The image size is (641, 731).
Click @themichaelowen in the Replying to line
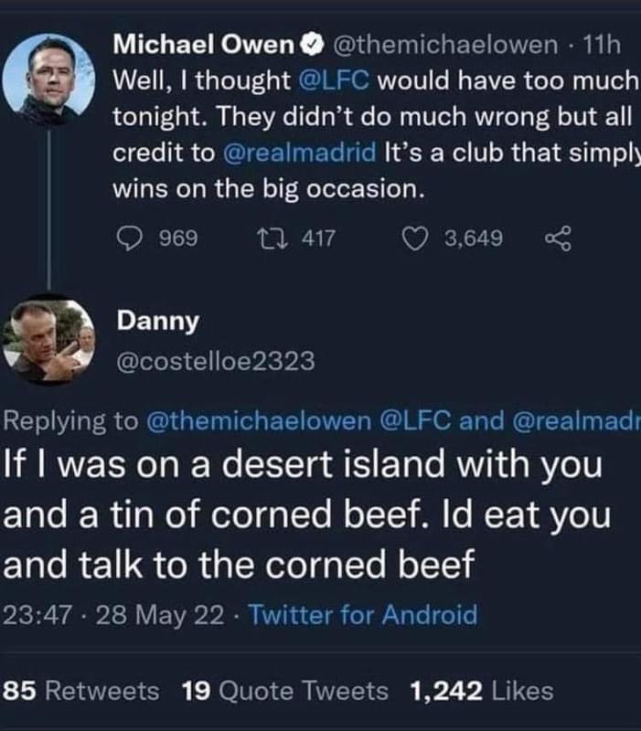point(258,420)
